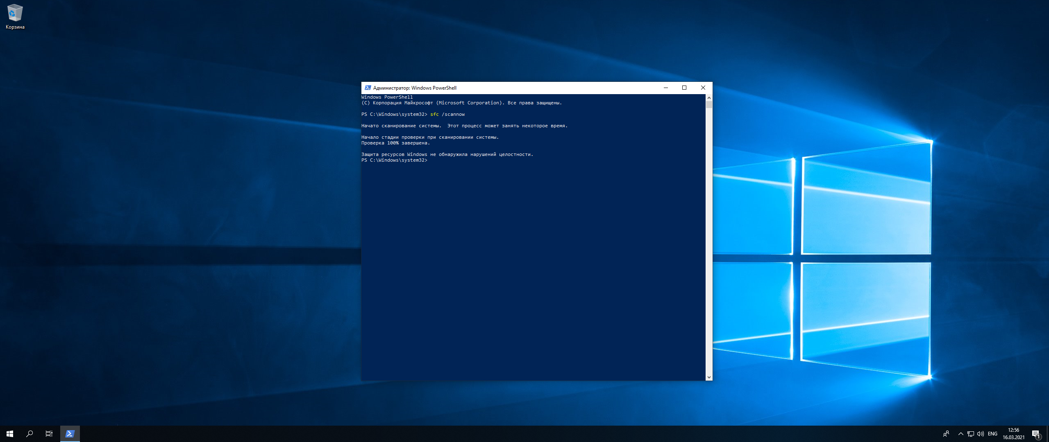
Task: Open PowerShell window system menu icon
Action: [x=368, y=88]
